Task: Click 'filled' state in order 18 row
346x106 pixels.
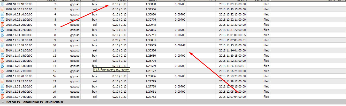Action: tap(266, 86)
